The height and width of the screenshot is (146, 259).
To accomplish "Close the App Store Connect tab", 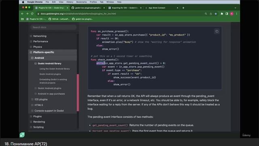I will point(177,8).
